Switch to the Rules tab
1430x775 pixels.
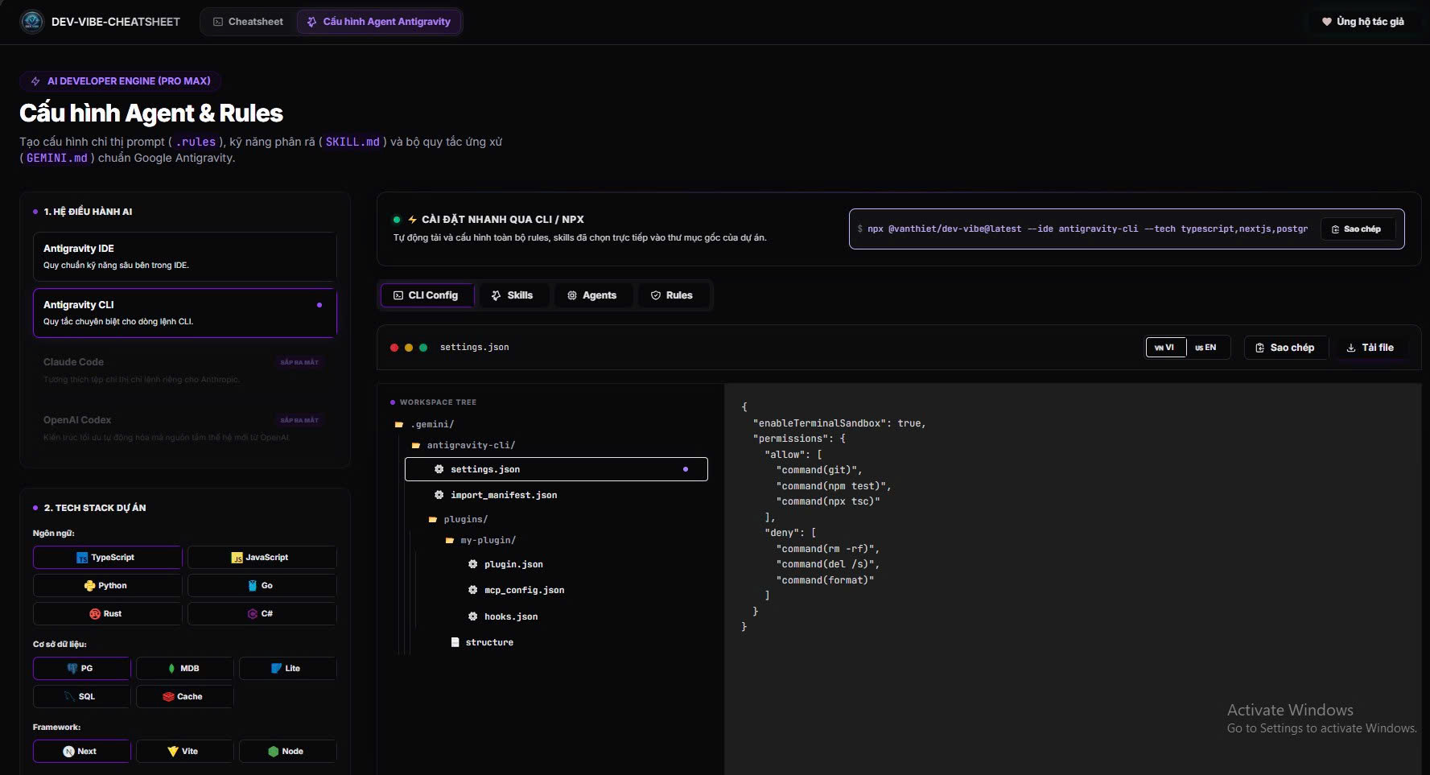[x=672, y=295]
